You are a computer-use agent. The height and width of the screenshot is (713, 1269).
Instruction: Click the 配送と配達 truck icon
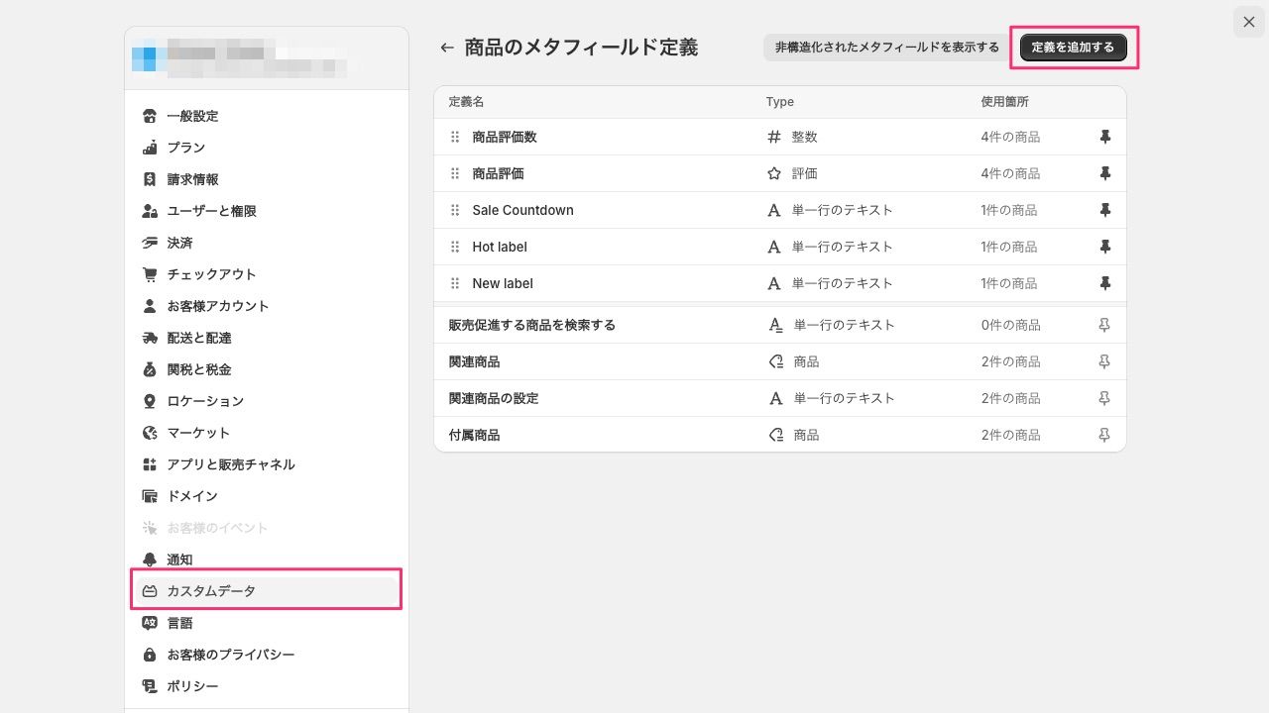point(150,338)
